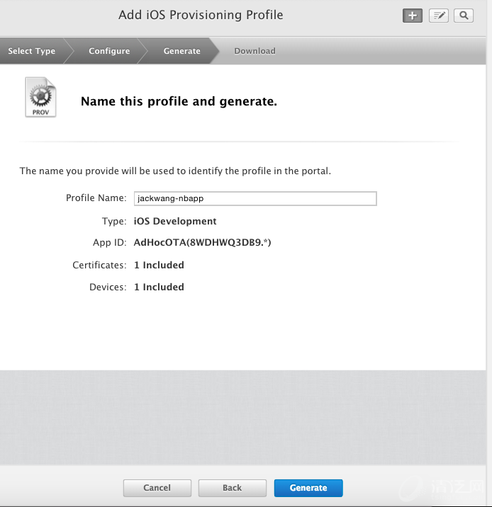Click the magnifying glass search icon
The height and width of the screenshot is (507, 492).
tap(464, 16)
